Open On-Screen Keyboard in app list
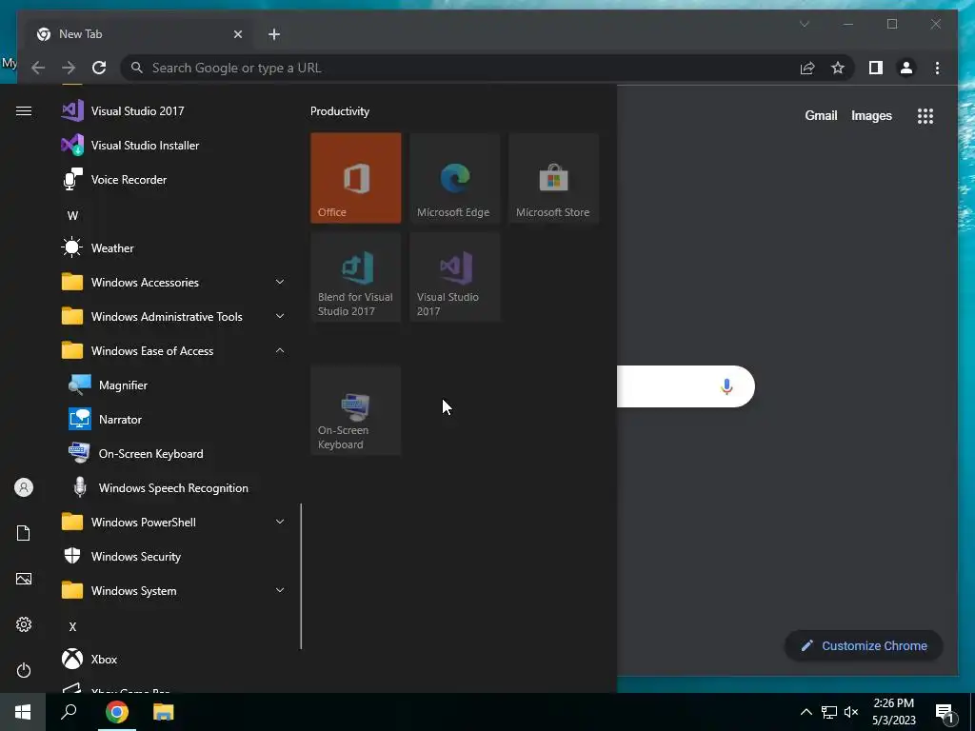This screenshot has width=975, height=731. tap(174, 454)
